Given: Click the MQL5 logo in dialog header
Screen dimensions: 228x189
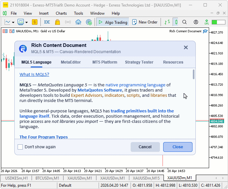Looking at the screenshot, I should point(23,49).
